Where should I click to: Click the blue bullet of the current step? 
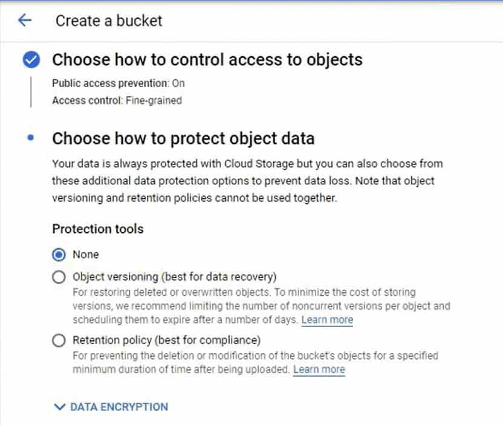(31, 138)
